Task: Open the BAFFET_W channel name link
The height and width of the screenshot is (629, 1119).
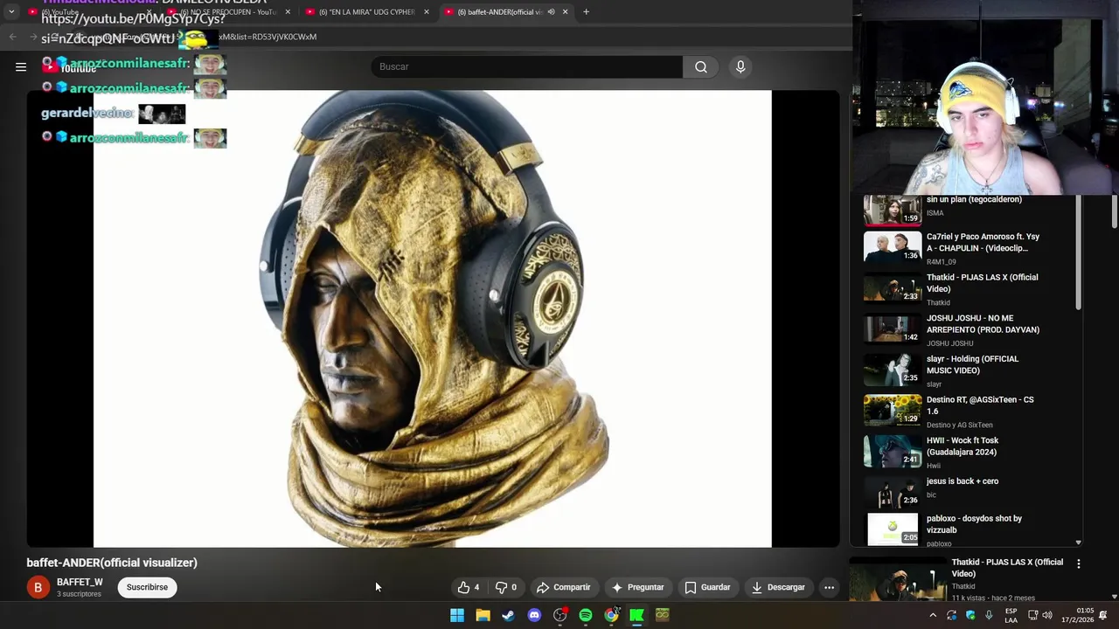Action: [x=80, y=582]
